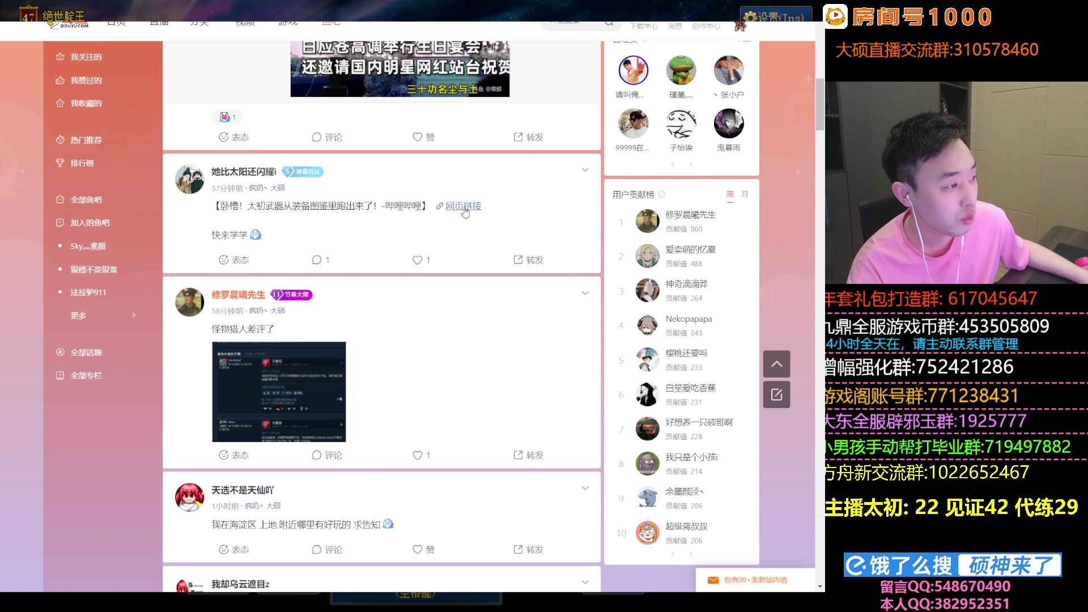
Task: Toggle like on the 太初武器 post
Action: coord(421,260)
